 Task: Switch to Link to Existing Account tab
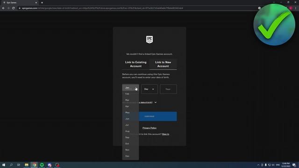(x=136, y=64)
